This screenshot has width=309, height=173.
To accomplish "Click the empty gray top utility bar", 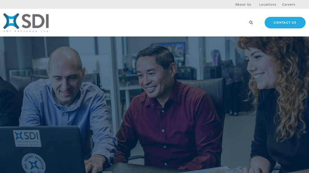I will pyautogui.click(x=118, y=4).
